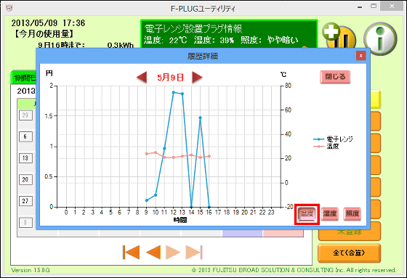Click the 閉じる button in history dialog
This screenshot has width=407, height=278.
335,77
